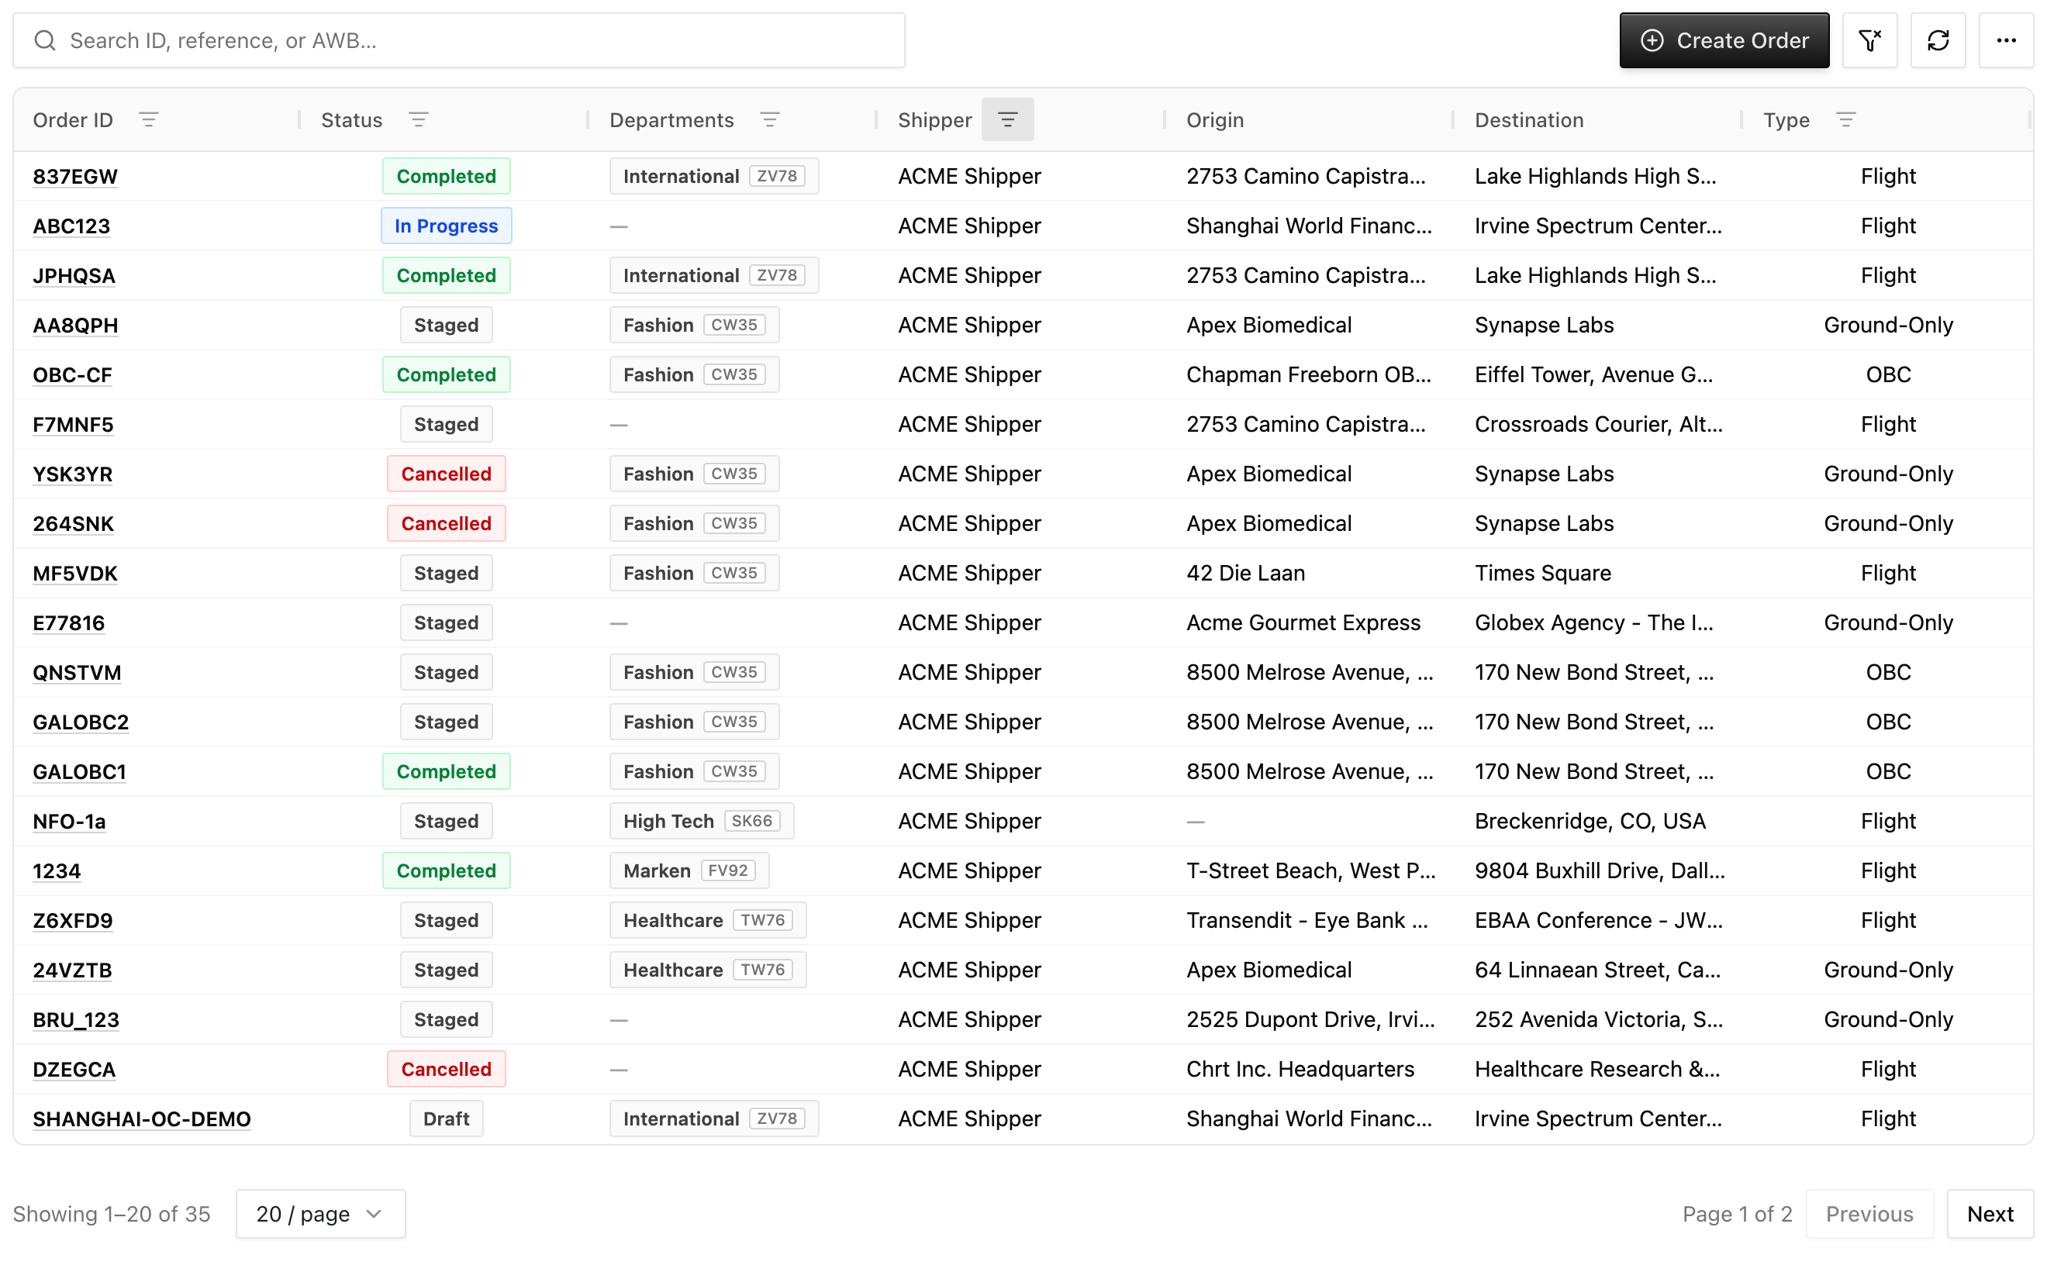The image size is (2047, 1265).
Task: Open order DZEGCA
Action: pos(74,1069)
